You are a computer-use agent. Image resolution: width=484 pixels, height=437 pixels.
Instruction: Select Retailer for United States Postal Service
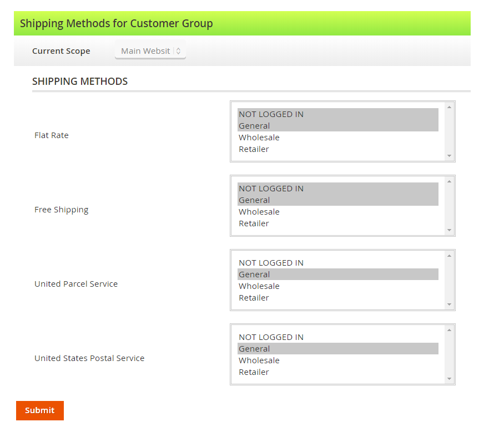click(x=254, y=372)
